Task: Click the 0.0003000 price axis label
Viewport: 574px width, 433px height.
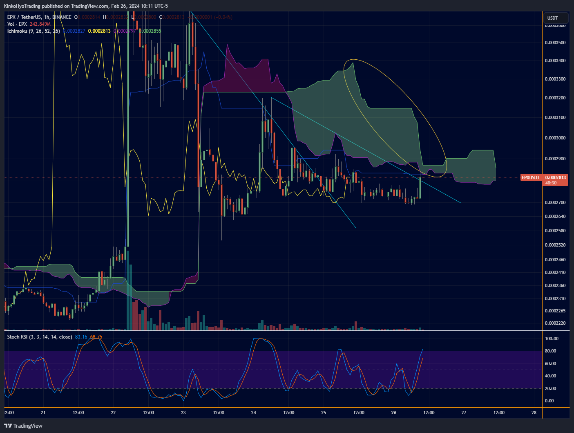Action: click(x=555, y=138)
